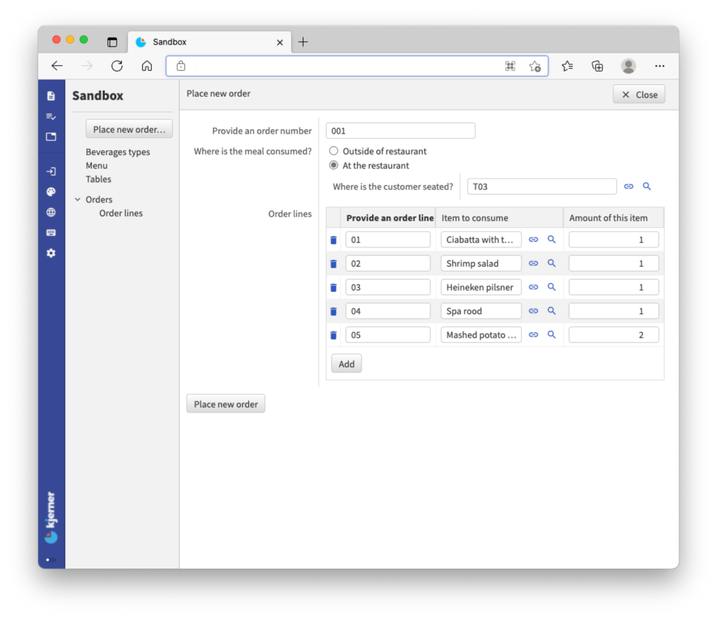Add a new order line
This screenshot has width=717, height=619.
tap(346, 364)
